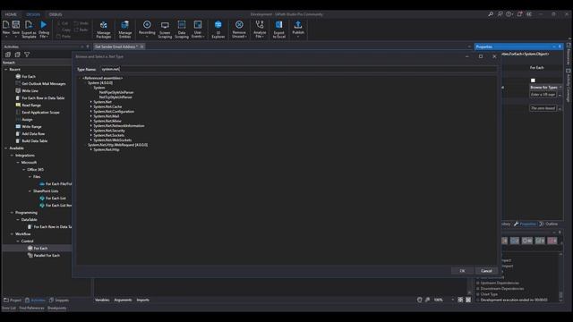Toggle the white checkbox in Properties panel
The image size is (573, 322).
coord(533,80)
